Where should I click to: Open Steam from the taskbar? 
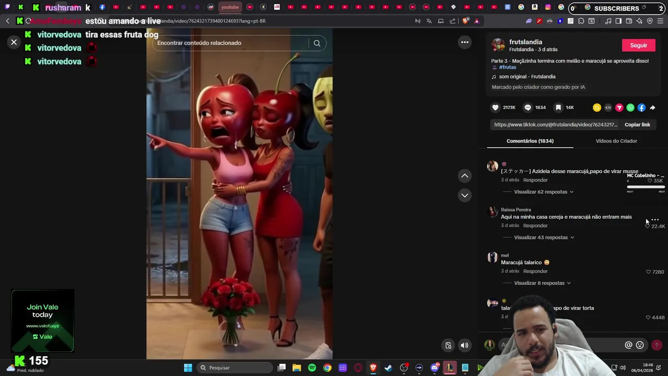388,368
